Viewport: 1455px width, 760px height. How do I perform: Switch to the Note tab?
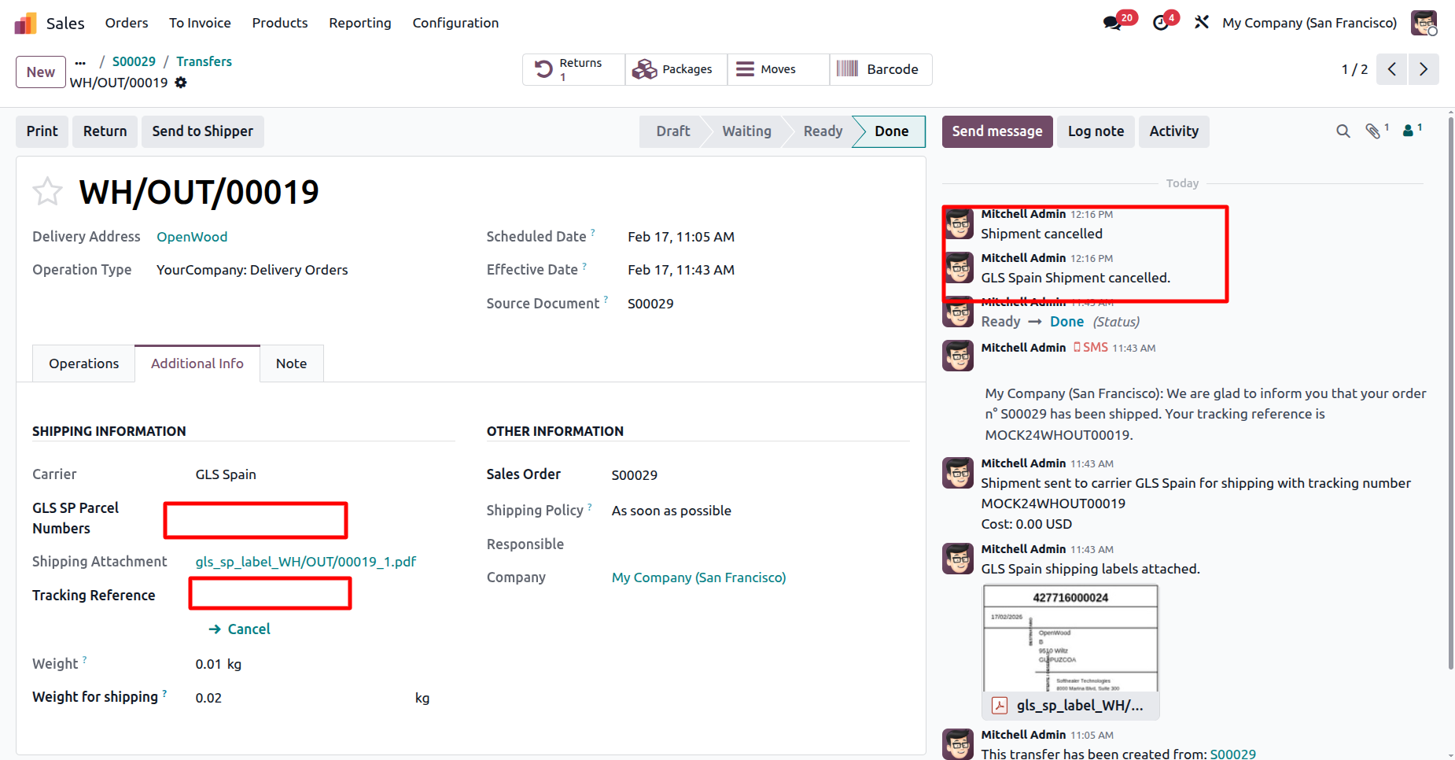(292, 363)
